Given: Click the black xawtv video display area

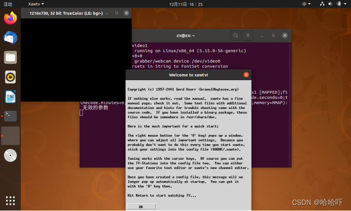Looking at the screenshot, I should [76, 60].
